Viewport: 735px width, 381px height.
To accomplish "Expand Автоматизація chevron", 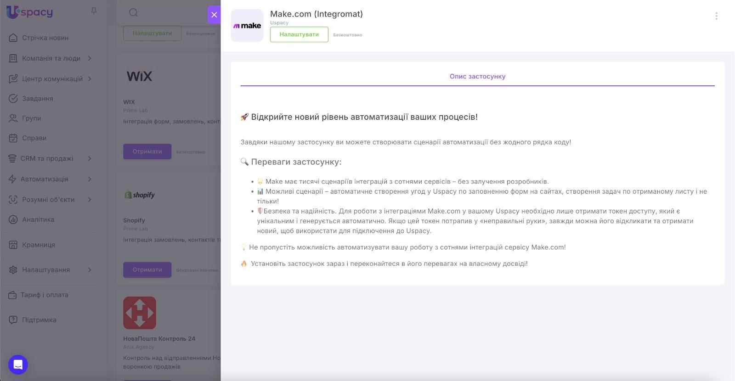I will 90,179.
